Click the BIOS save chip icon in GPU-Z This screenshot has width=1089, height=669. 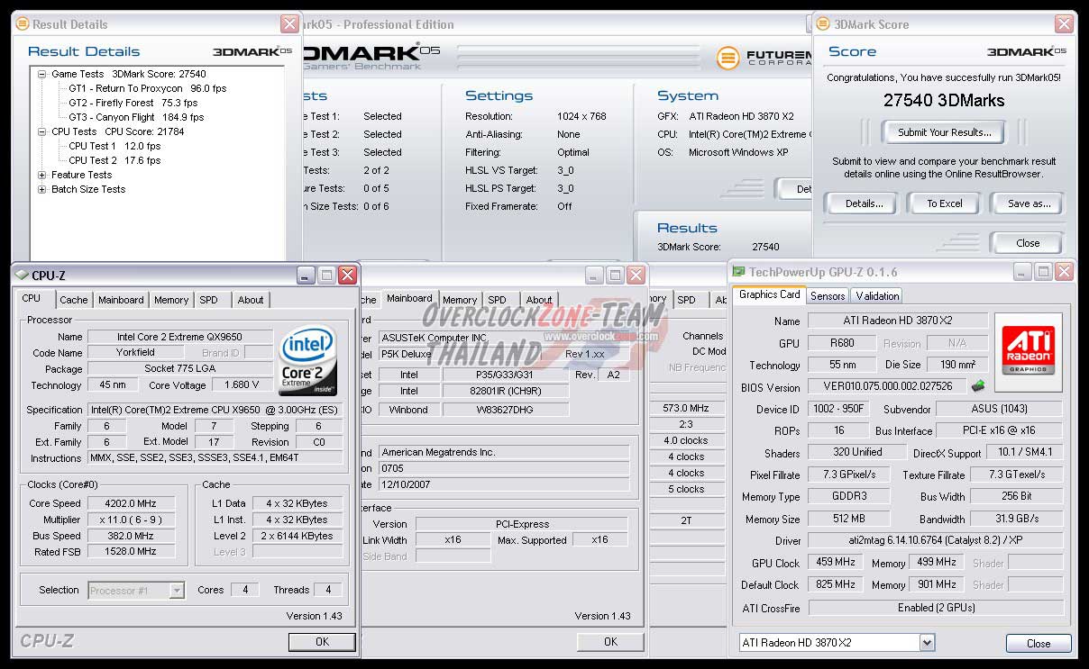pos(978,386)
